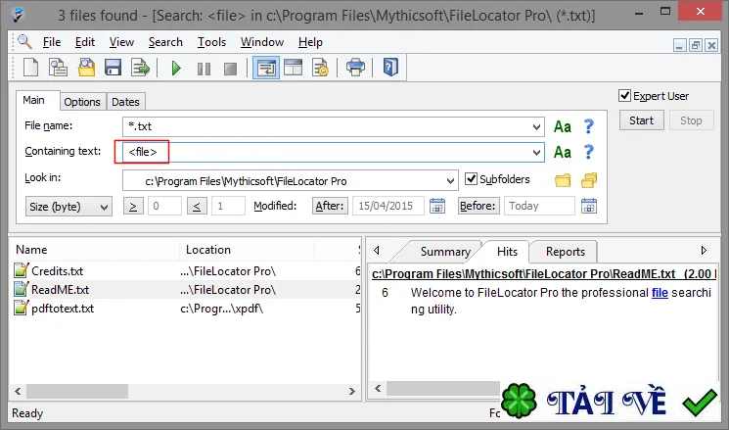This screenshot has height=430, width=729.
Task: Switch to the Reports tab
Action: 566,252
